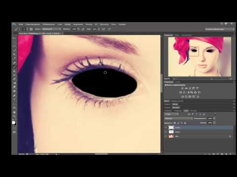
Task: Open the layer Opacity slider arrow
Action: point(214,118)
